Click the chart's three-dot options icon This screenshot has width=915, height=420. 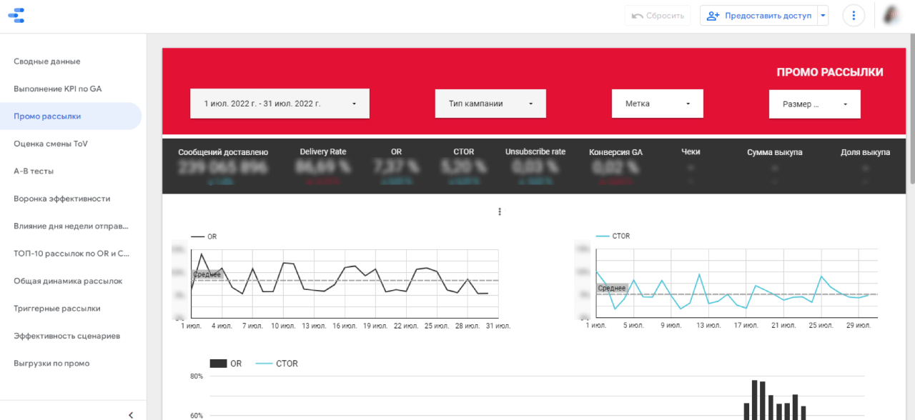click(500, 211)
